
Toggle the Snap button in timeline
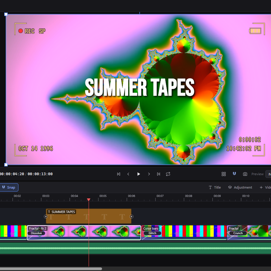pyautogui.click(x=9, y=187)
